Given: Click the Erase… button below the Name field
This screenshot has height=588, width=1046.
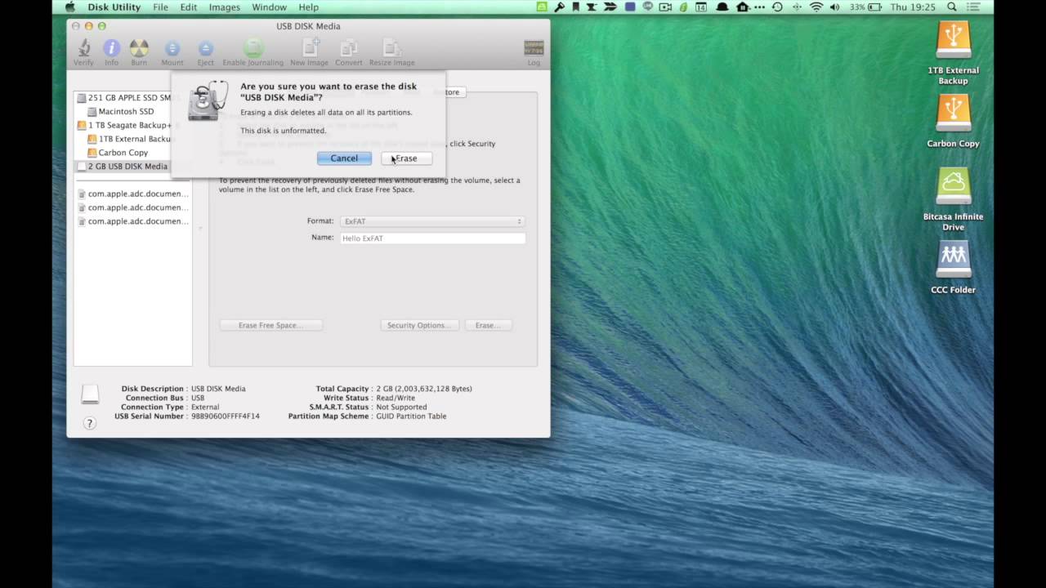Looking at the screenshot, I should [x=488, y=325].
